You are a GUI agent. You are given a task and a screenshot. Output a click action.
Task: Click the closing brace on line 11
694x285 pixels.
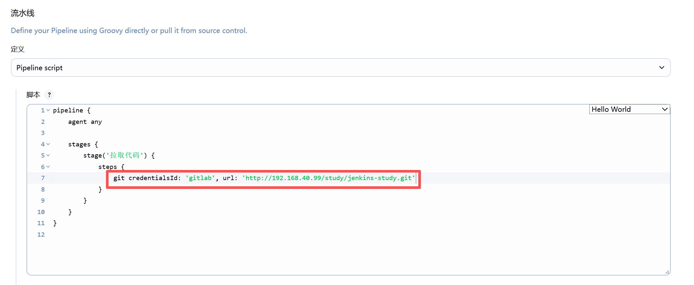click(x=55, y=223)
